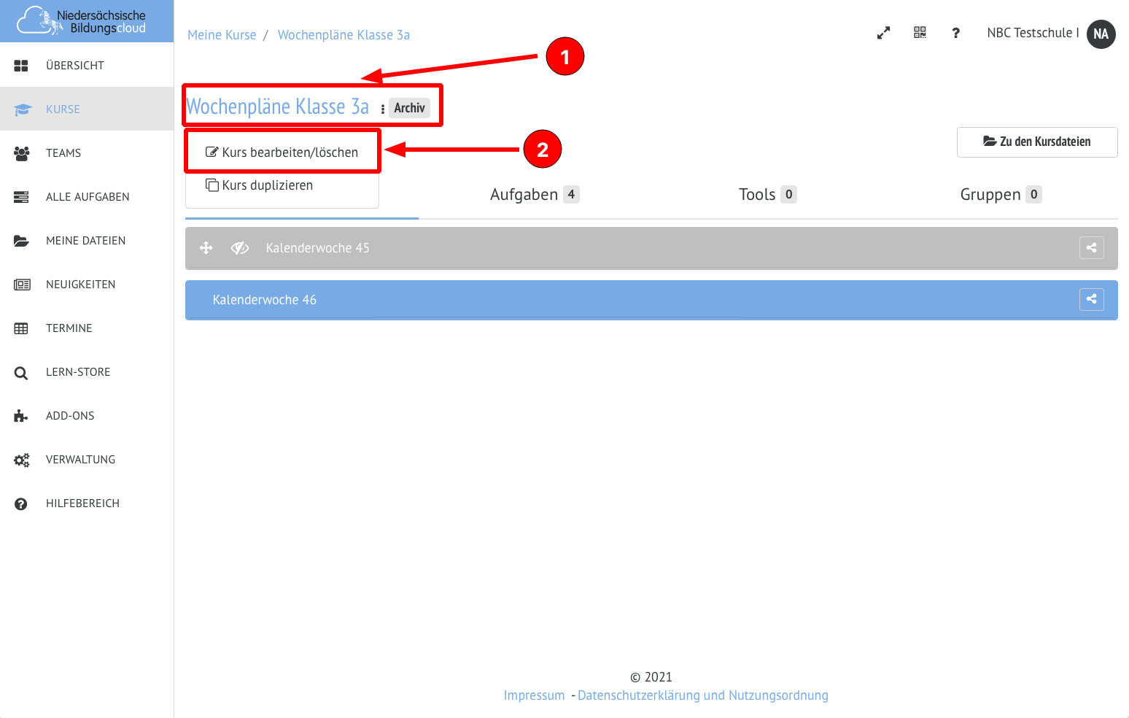This screenshot has width=1129, height=718.
Task: Toggle visibility of Kalenderwoche 45
Action: click(240, 248)
